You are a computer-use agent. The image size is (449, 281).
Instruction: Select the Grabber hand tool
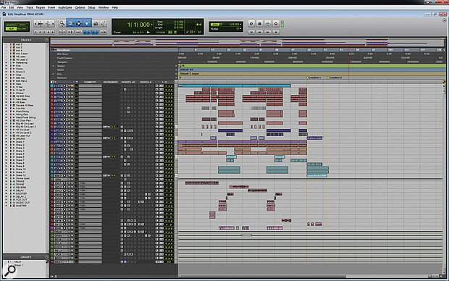click(87, 23)
